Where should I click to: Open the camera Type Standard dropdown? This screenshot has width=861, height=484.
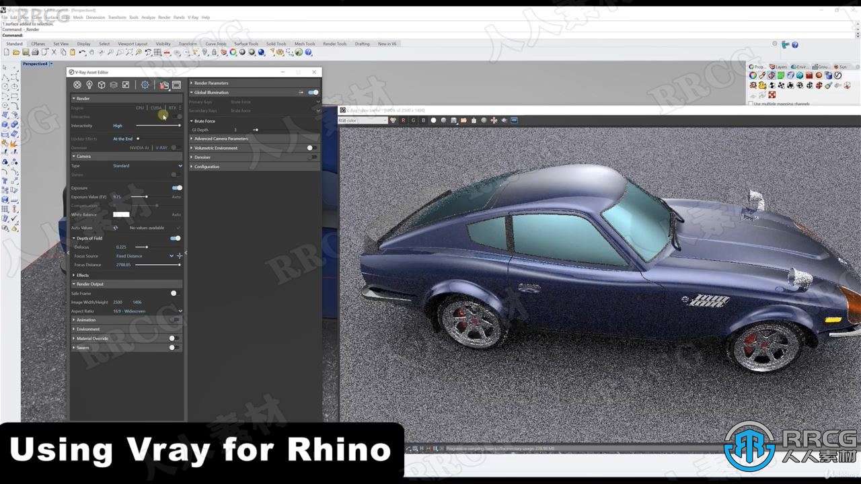point(147,165)
